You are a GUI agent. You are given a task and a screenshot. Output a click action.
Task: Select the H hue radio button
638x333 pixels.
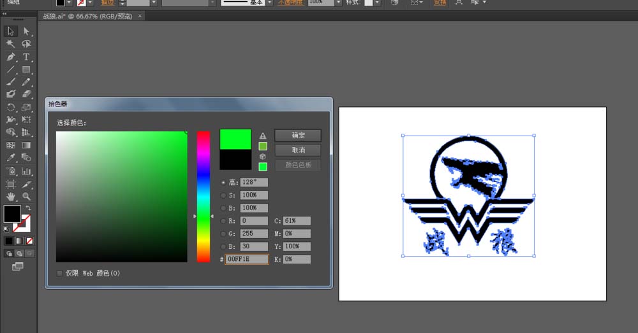click(223, 182)
